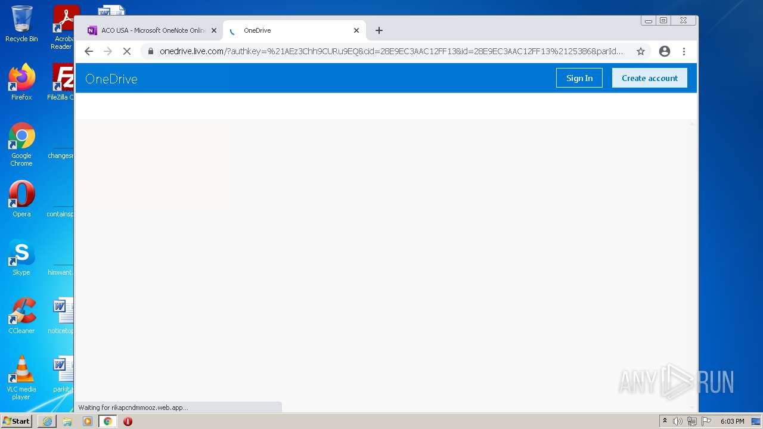Screen dimensions: 763x429
Task: View site info via the lock icon
Action: tap(151, 51)
